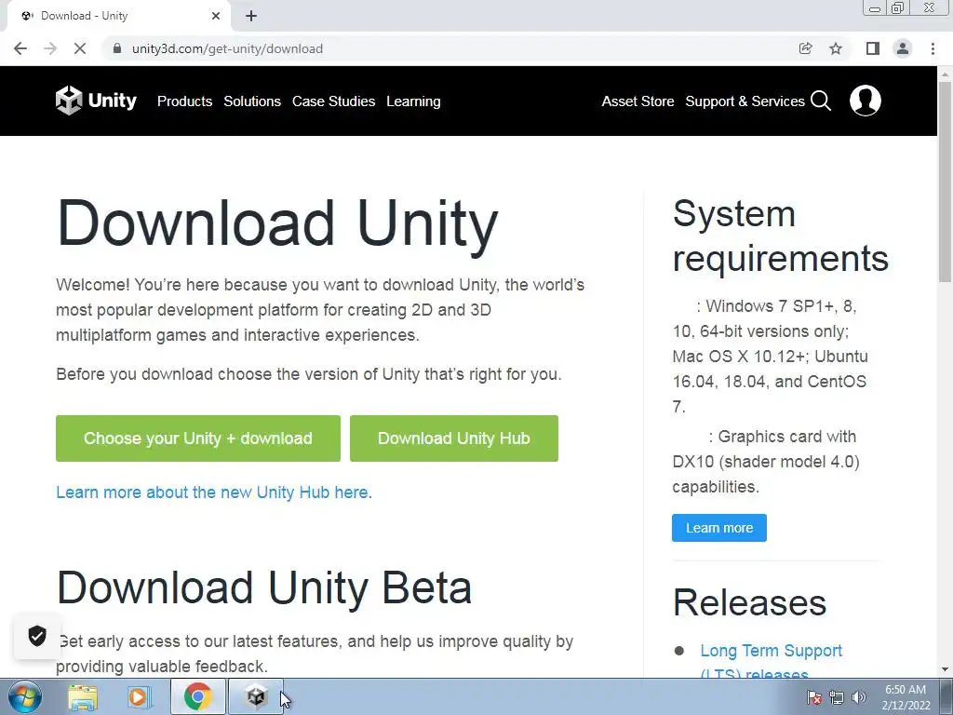The image size is (953, 715).
Task: Open Case Studies in the navigation
Action: point(334,101)
